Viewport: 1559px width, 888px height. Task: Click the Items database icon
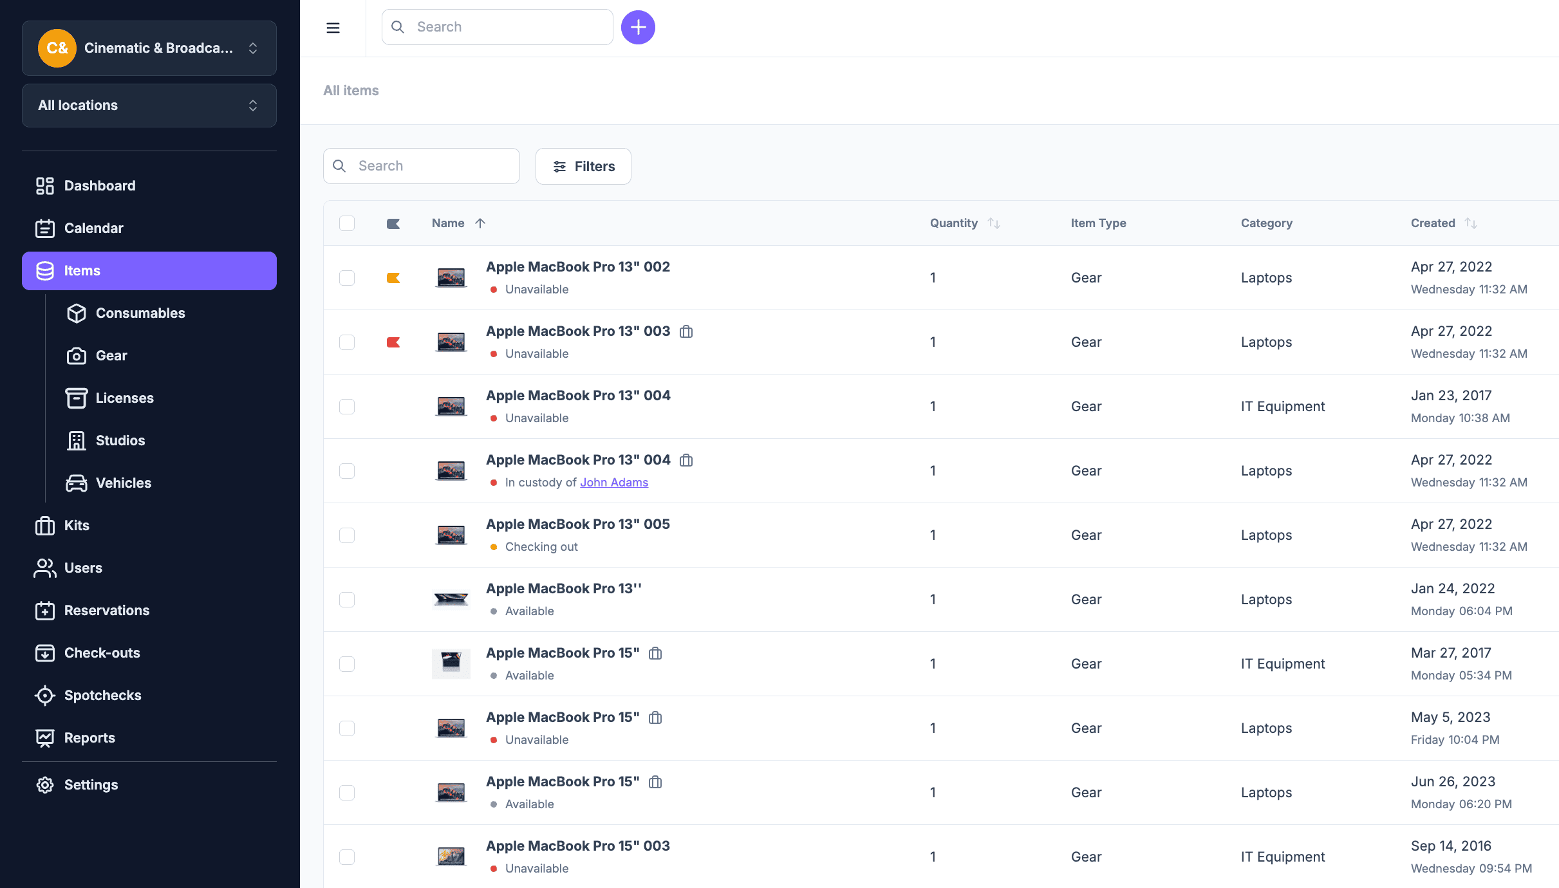point(45,271)
